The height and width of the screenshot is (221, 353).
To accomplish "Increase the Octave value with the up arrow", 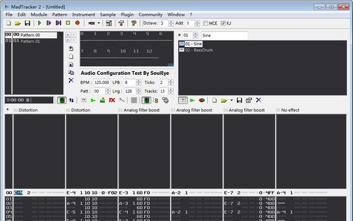I will click(171, 22).
